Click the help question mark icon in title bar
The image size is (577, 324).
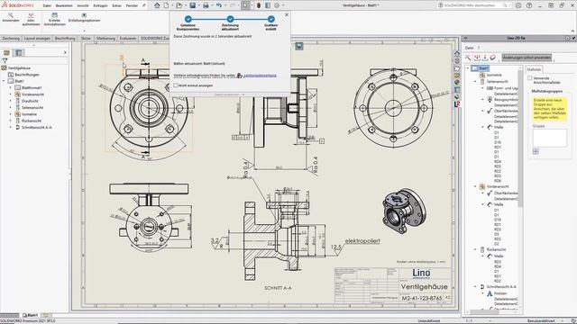(529, 5)
